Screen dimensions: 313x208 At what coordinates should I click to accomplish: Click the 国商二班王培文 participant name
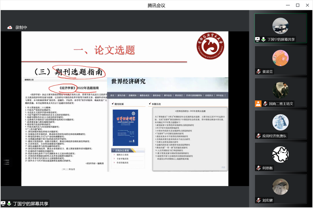pyautogui.click(x=281, y=104)
